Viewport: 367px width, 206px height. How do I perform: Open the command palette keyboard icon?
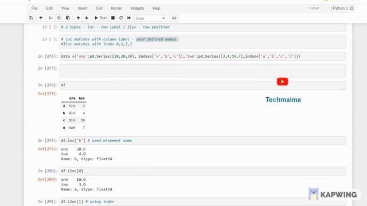pyautogui.click(x=174, y=18)
